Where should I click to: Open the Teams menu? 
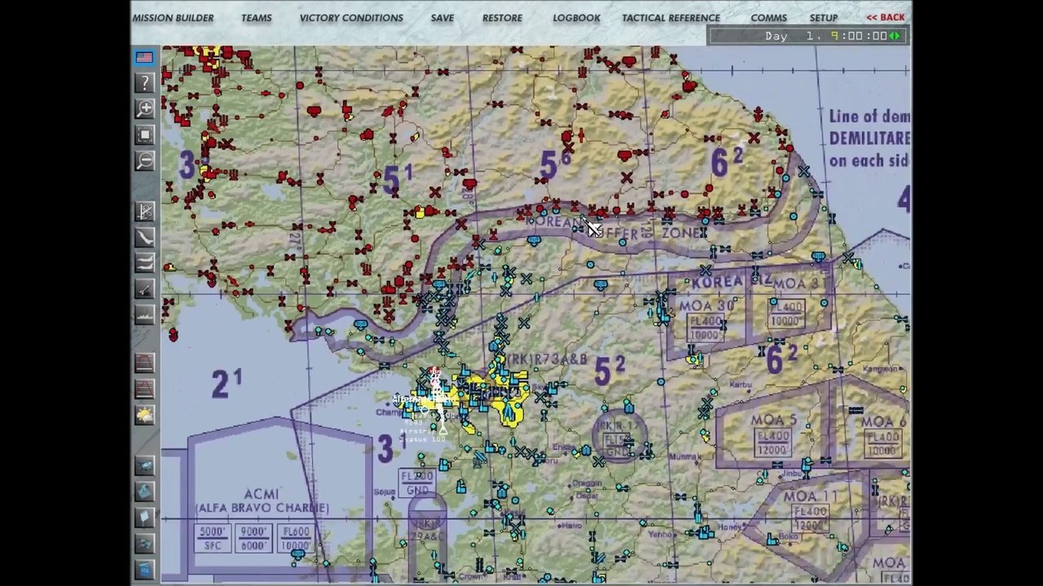[x=257, y=18]
